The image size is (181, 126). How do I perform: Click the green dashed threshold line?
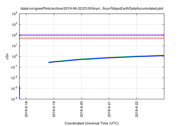pos(92,37)
